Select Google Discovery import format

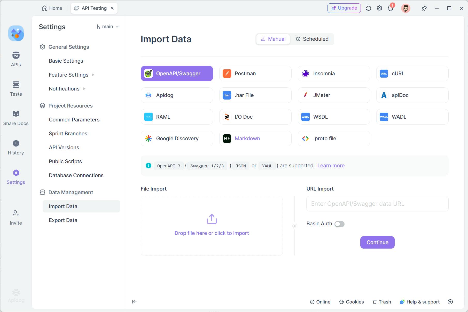pyautogui.click(x=177, y=138)
